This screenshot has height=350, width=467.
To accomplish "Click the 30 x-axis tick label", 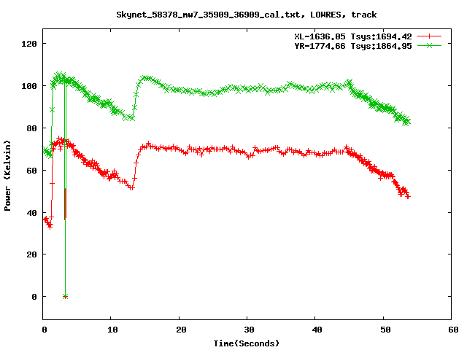I will coord(249,330).
